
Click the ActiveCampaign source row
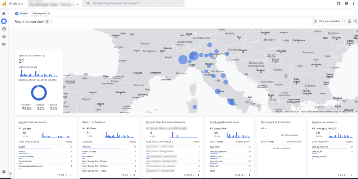[45, 156]
